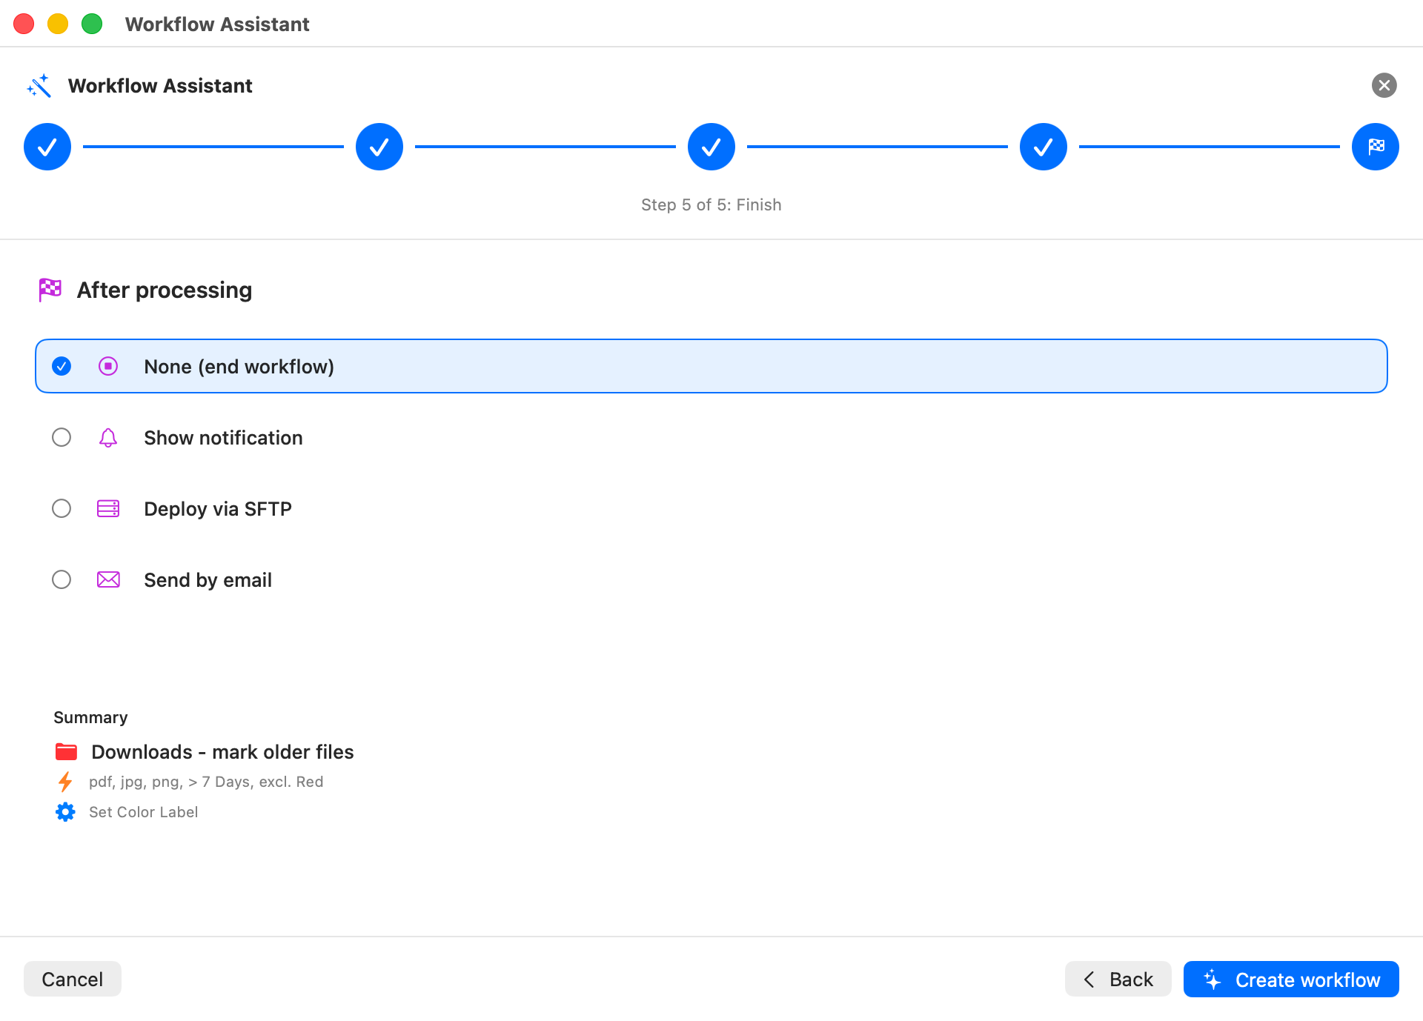This screenshot has height=1021, width=1423.
Task: Go to the fourth completed step circle
Action: 1044,147
